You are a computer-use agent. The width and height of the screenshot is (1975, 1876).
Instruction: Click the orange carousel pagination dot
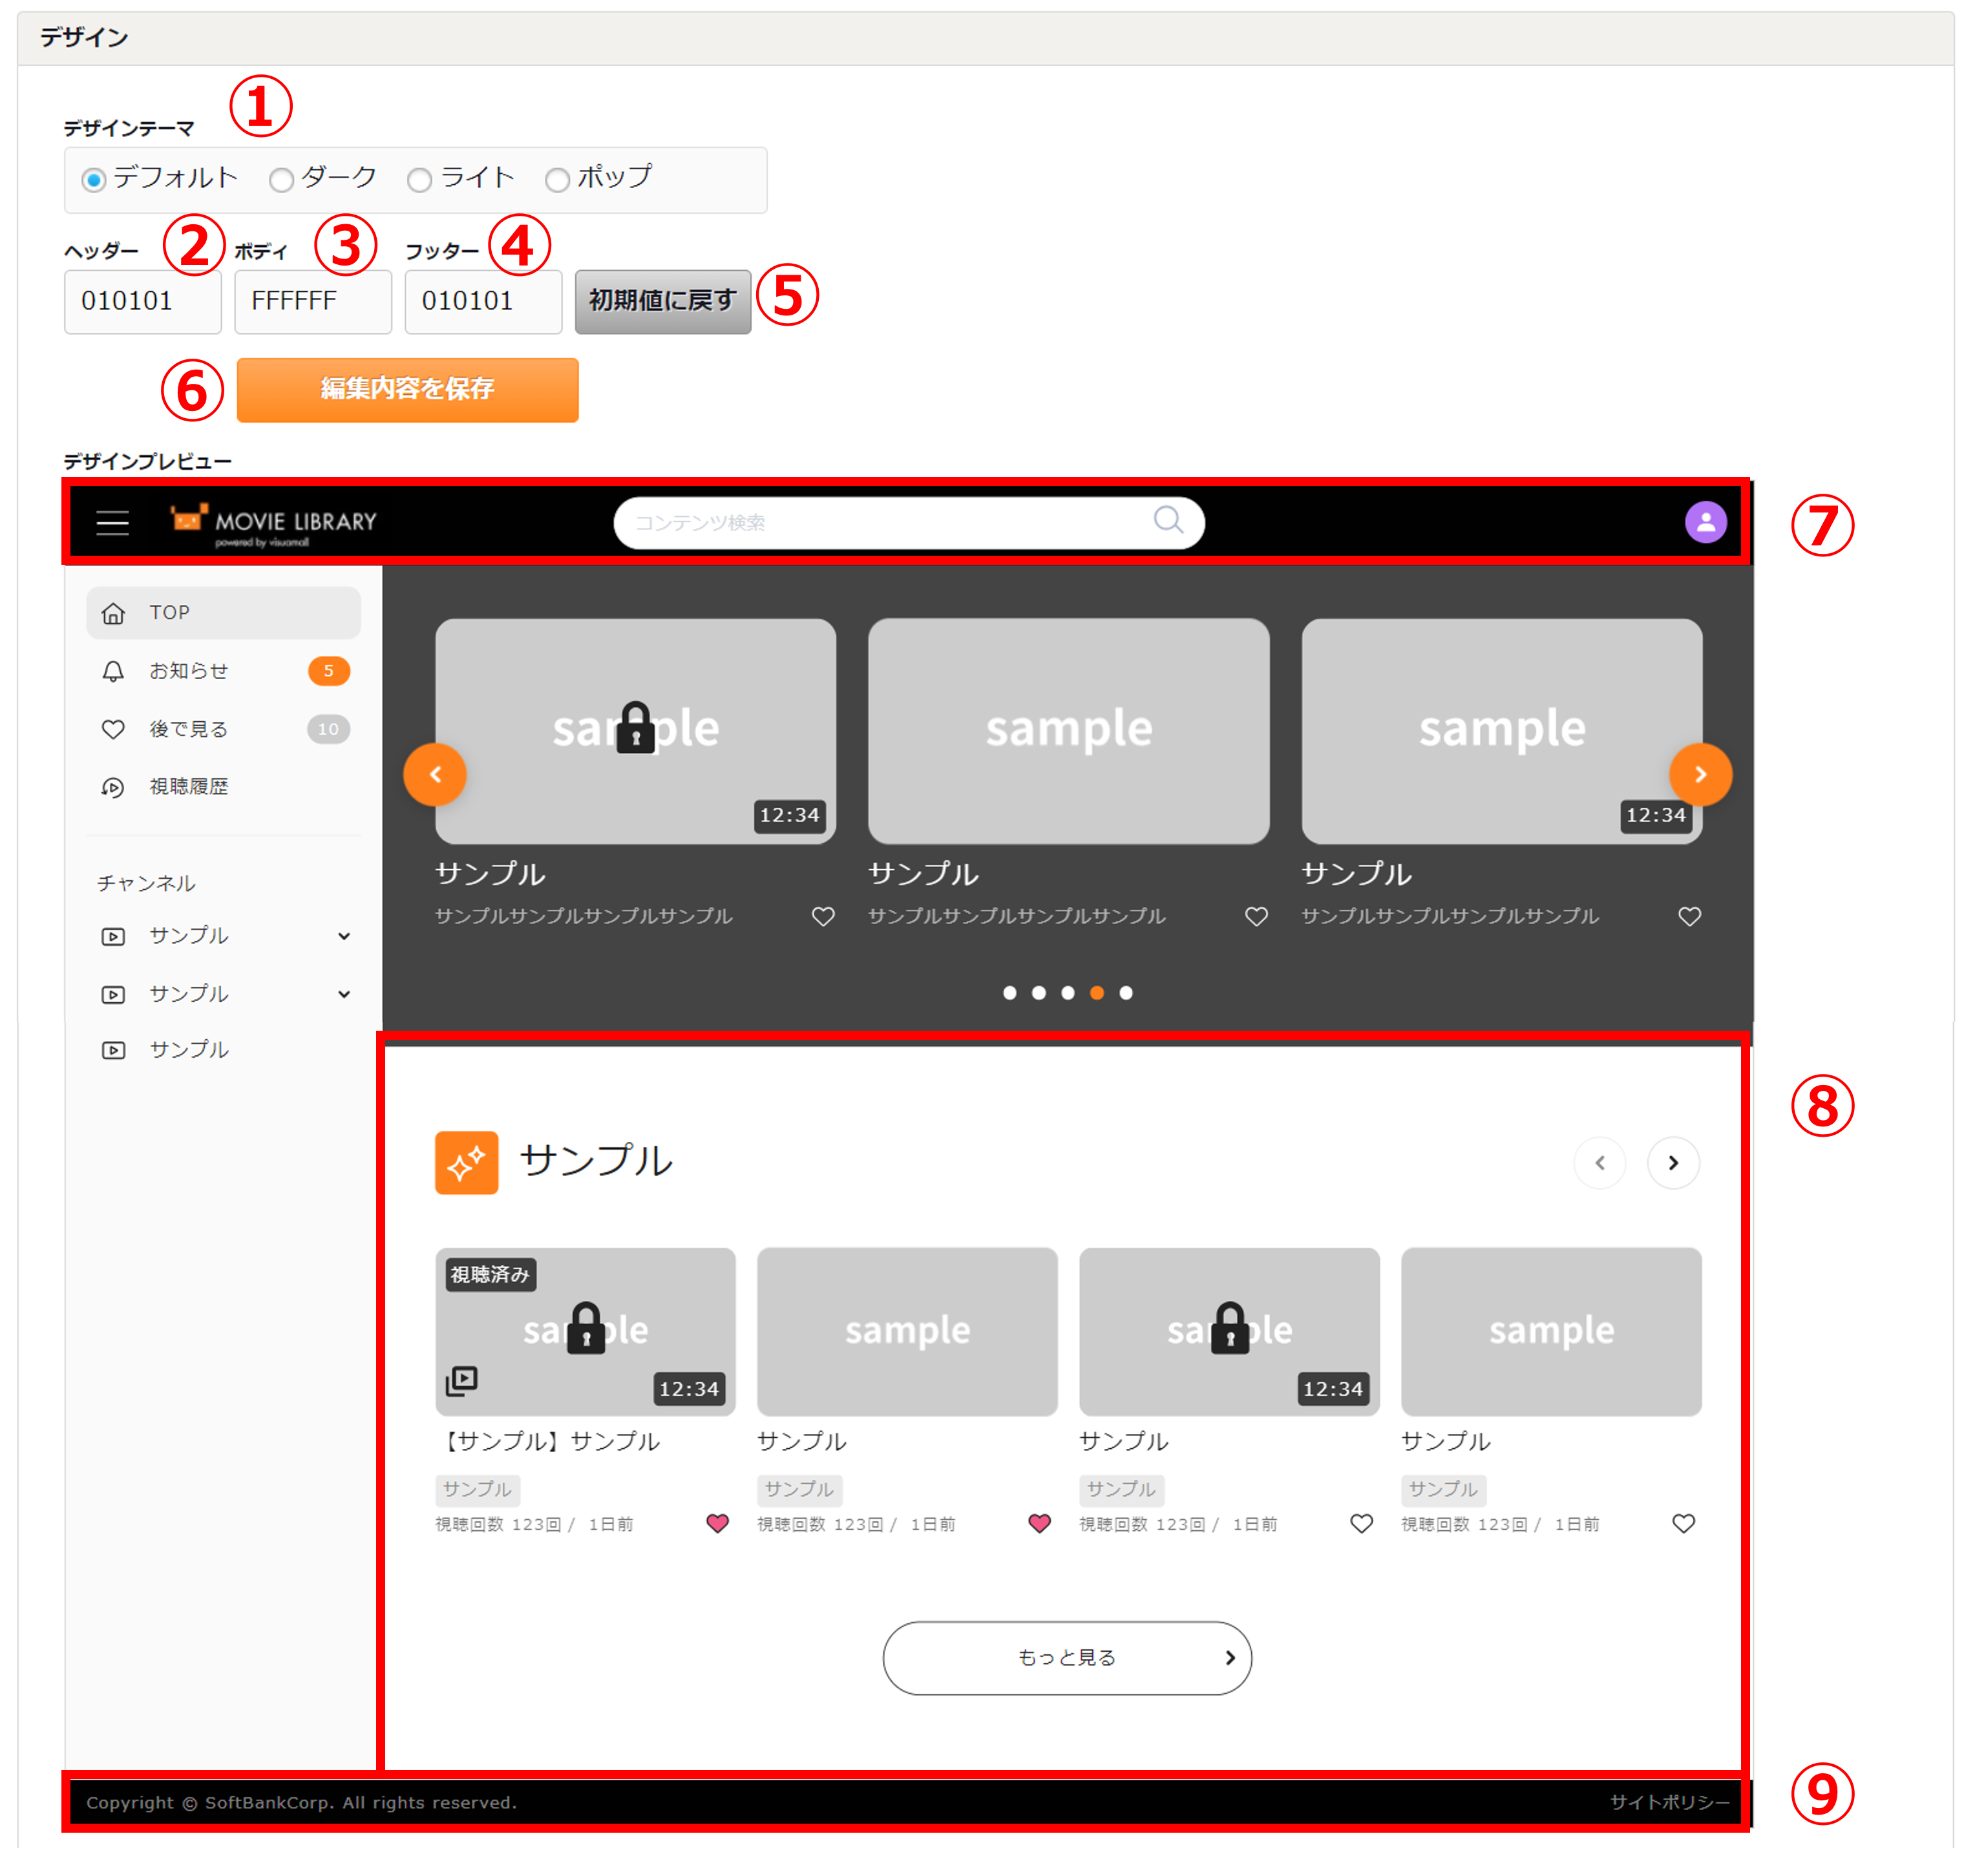click(1097, 992)
